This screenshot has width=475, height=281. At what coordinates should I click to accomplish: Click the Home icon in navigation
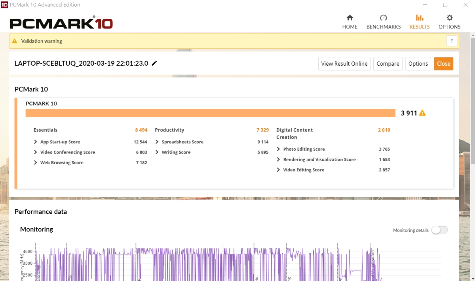(x=350, y=18)
